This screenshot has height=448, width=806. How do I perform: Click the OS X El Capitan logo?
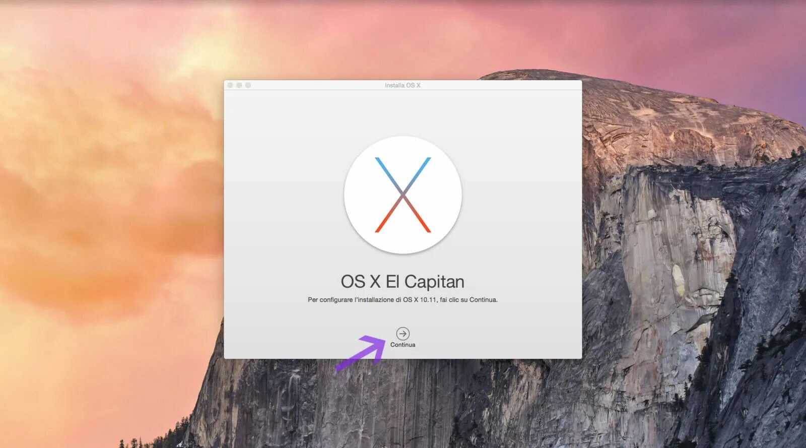(403, 195)
